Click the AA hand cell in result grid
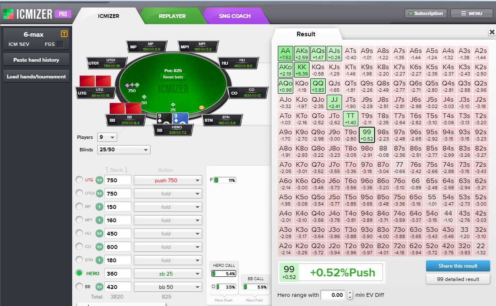This screenshot has height=306, width=496. [x=285, y=53]
